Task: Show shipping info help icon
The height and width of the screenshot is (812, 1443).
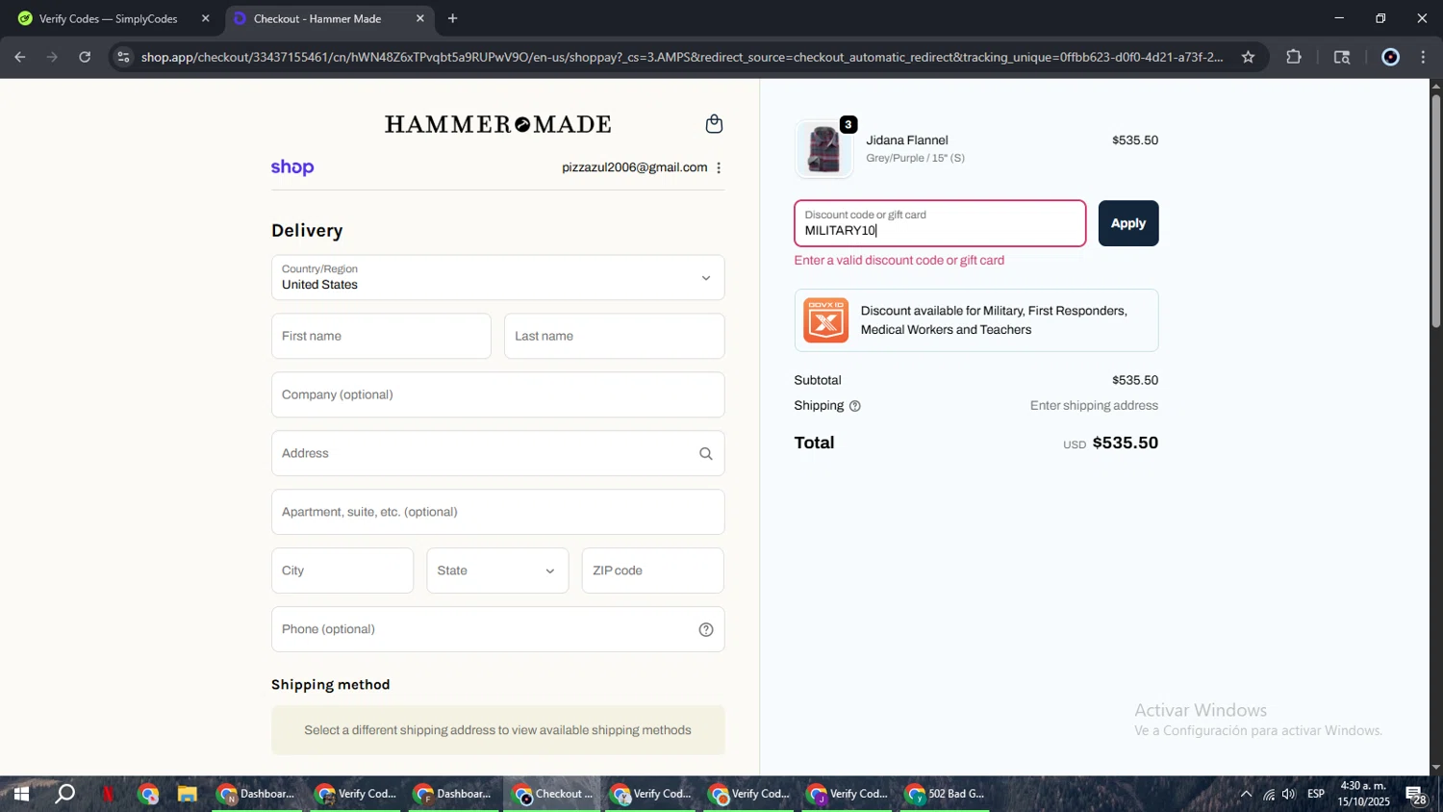Action: coord(855,406)
